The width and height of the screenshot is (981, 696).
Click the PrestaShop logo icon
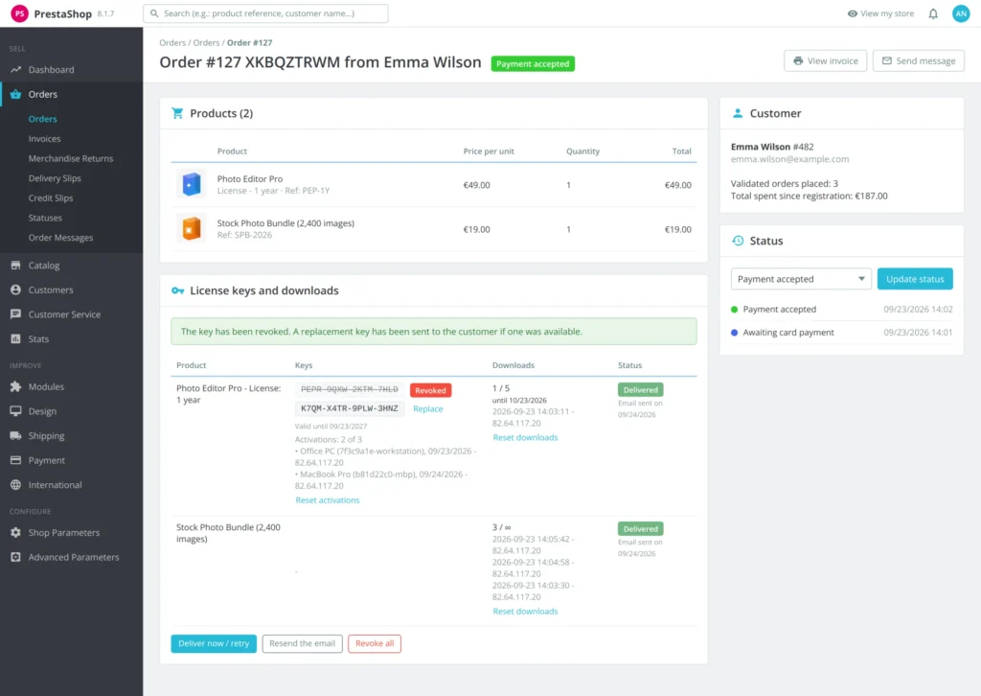[19, 13]
